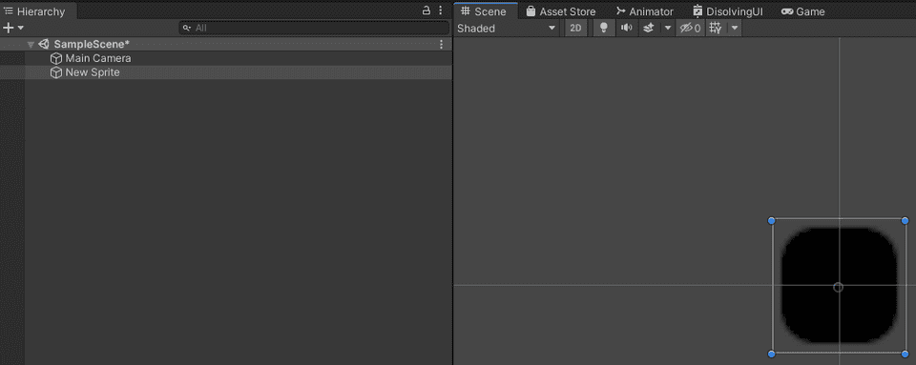
Task: Open SampleScene options three-dot menu
Action: 441,44
